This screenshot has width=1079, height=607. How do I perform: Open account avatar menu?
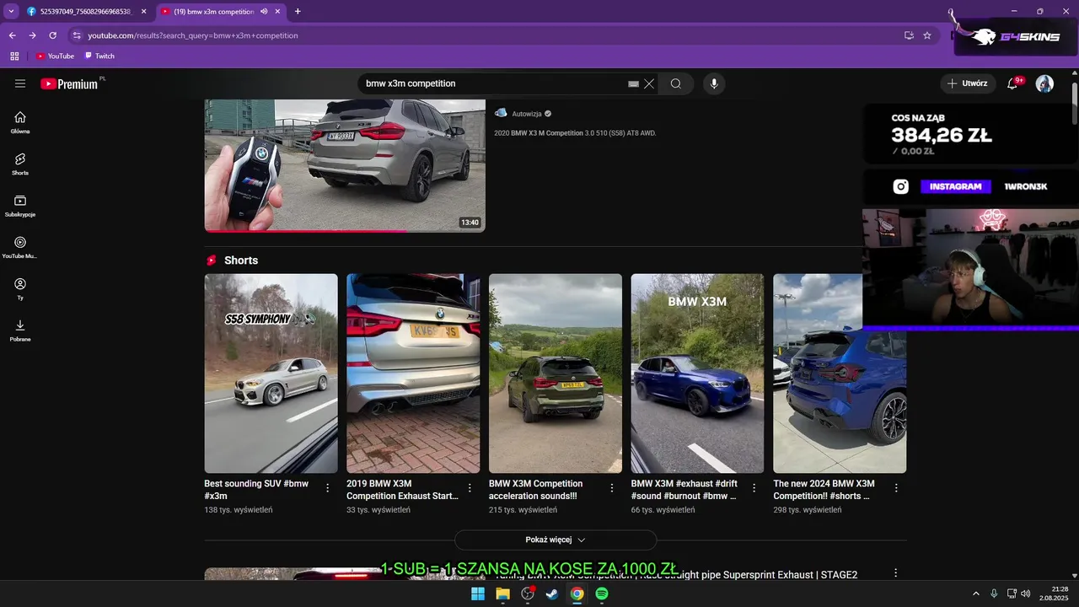click(x=1044, y=83)
